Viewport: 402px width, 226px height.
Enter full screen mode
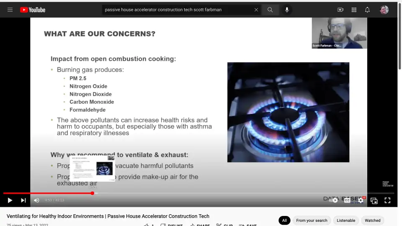[x=387, y=200]
